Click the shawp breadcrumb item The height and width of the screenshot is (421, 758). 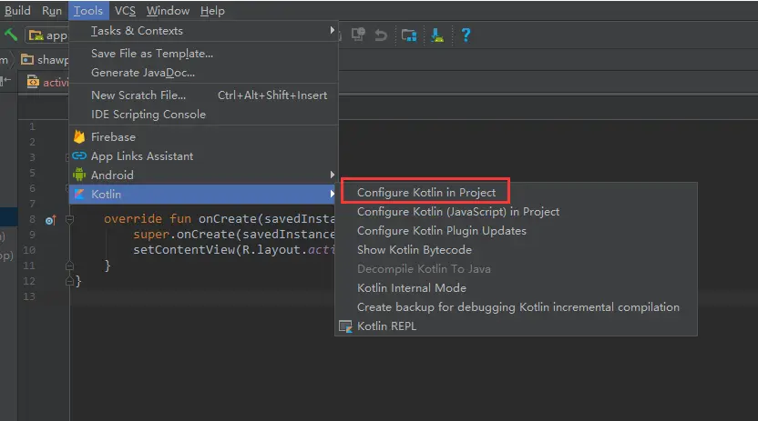pyautogui.click(x=45, y=59)
